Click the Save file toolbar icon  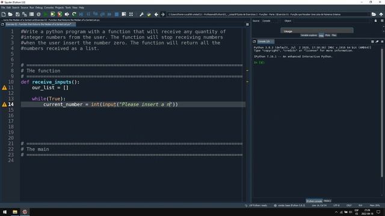pyautogui.click(x=17, y=14)
